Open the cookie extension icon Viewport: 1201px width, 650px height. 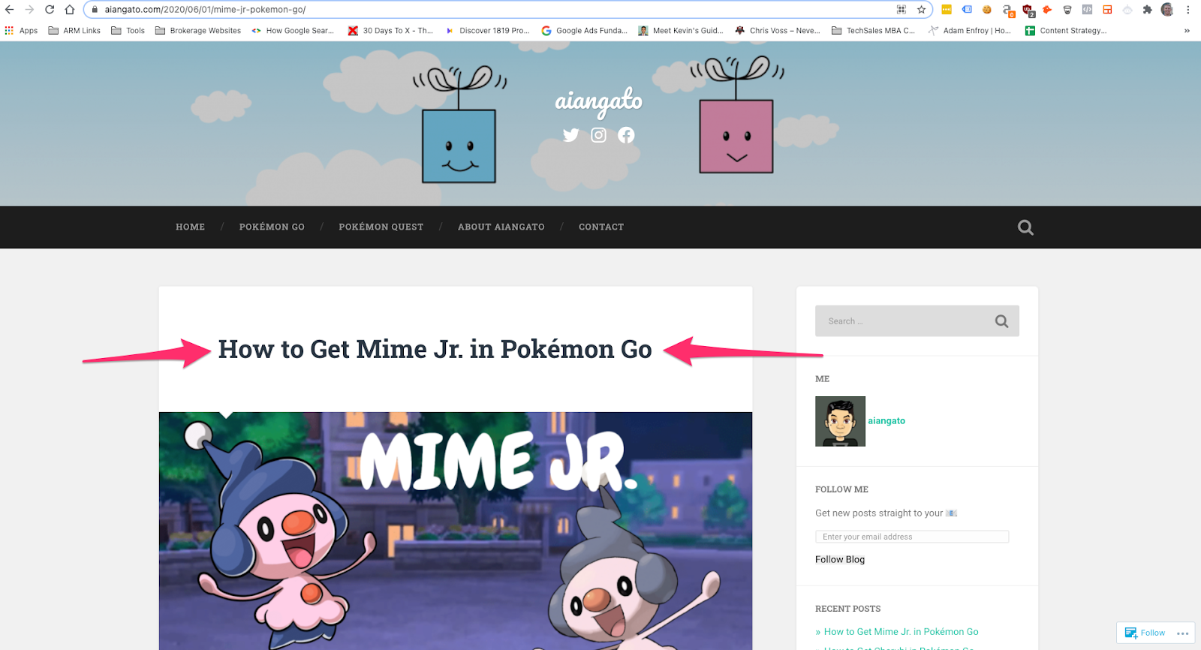pyautogui.click(x=987, y=10)
